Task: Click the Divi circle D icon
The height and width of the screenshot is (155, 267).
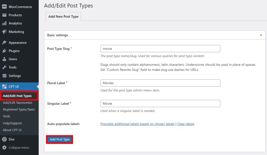Action: point(4,139)
